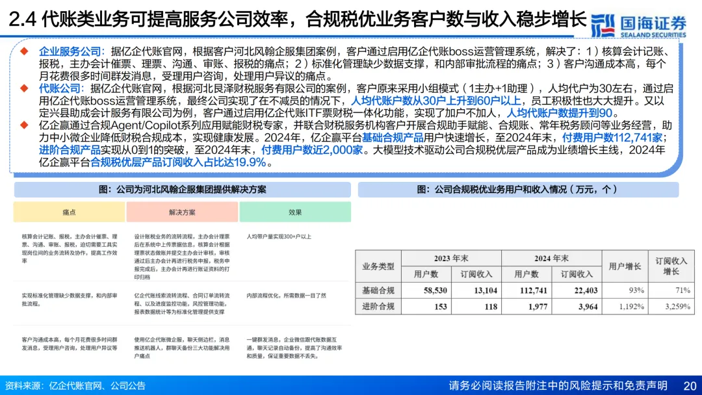Click 用户增长 column header
702x395 pixels.
(625, 266)
